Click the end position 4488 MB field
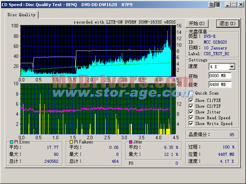 [220, 84]
